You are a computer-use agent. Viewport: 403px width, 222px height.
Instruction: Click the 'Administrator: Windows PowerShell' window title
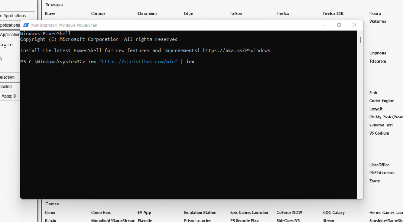click(x=64, y=25)
